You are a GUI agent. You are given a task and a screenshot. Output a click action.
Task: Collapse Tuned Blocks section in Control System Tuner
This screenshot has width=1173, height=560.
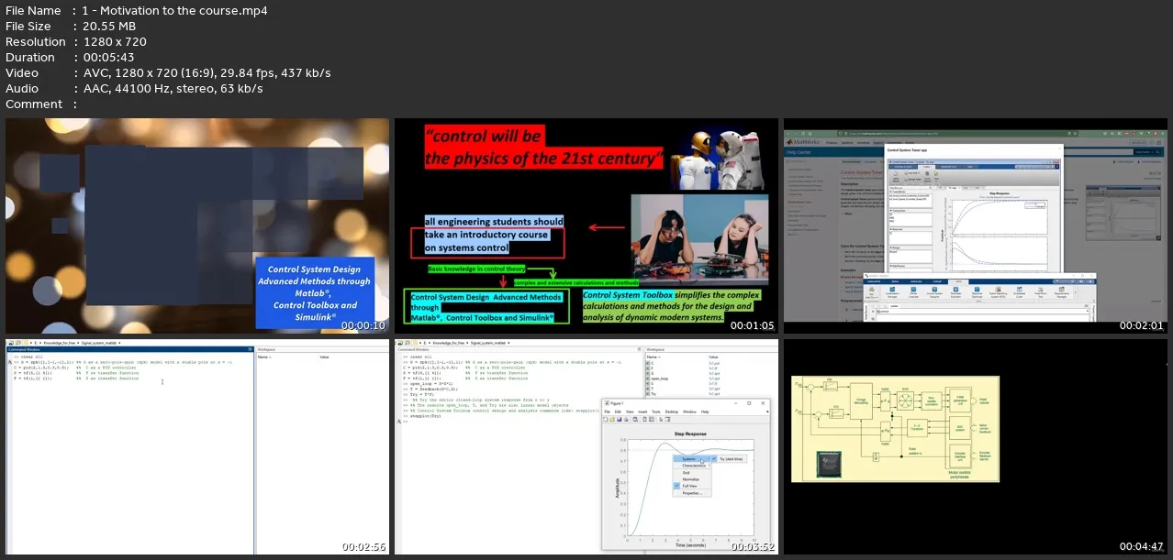point(890,192)
